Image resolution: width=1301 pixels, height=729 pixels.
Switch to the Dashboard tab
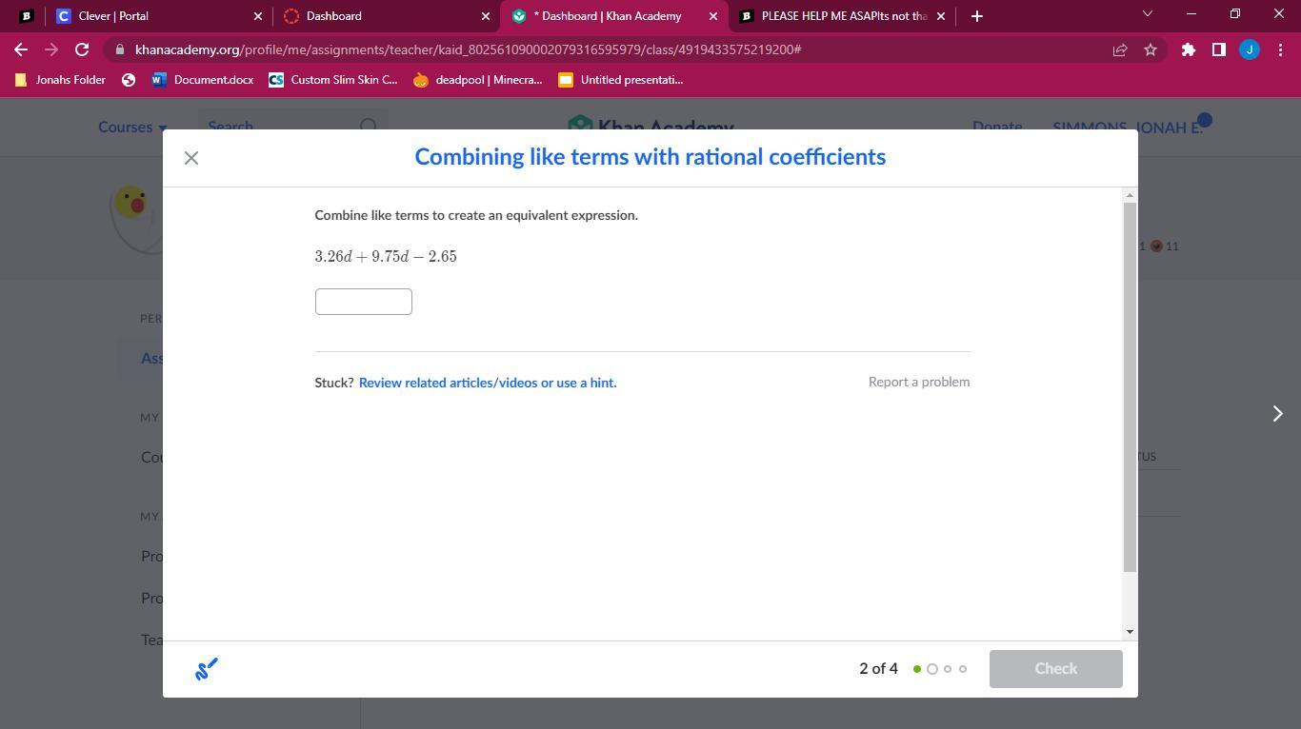[386, 16]
